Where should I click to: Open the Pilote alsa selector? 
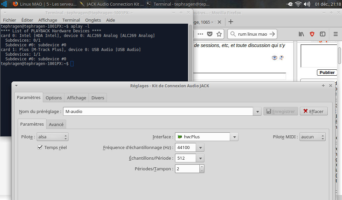tap(52, 137)
